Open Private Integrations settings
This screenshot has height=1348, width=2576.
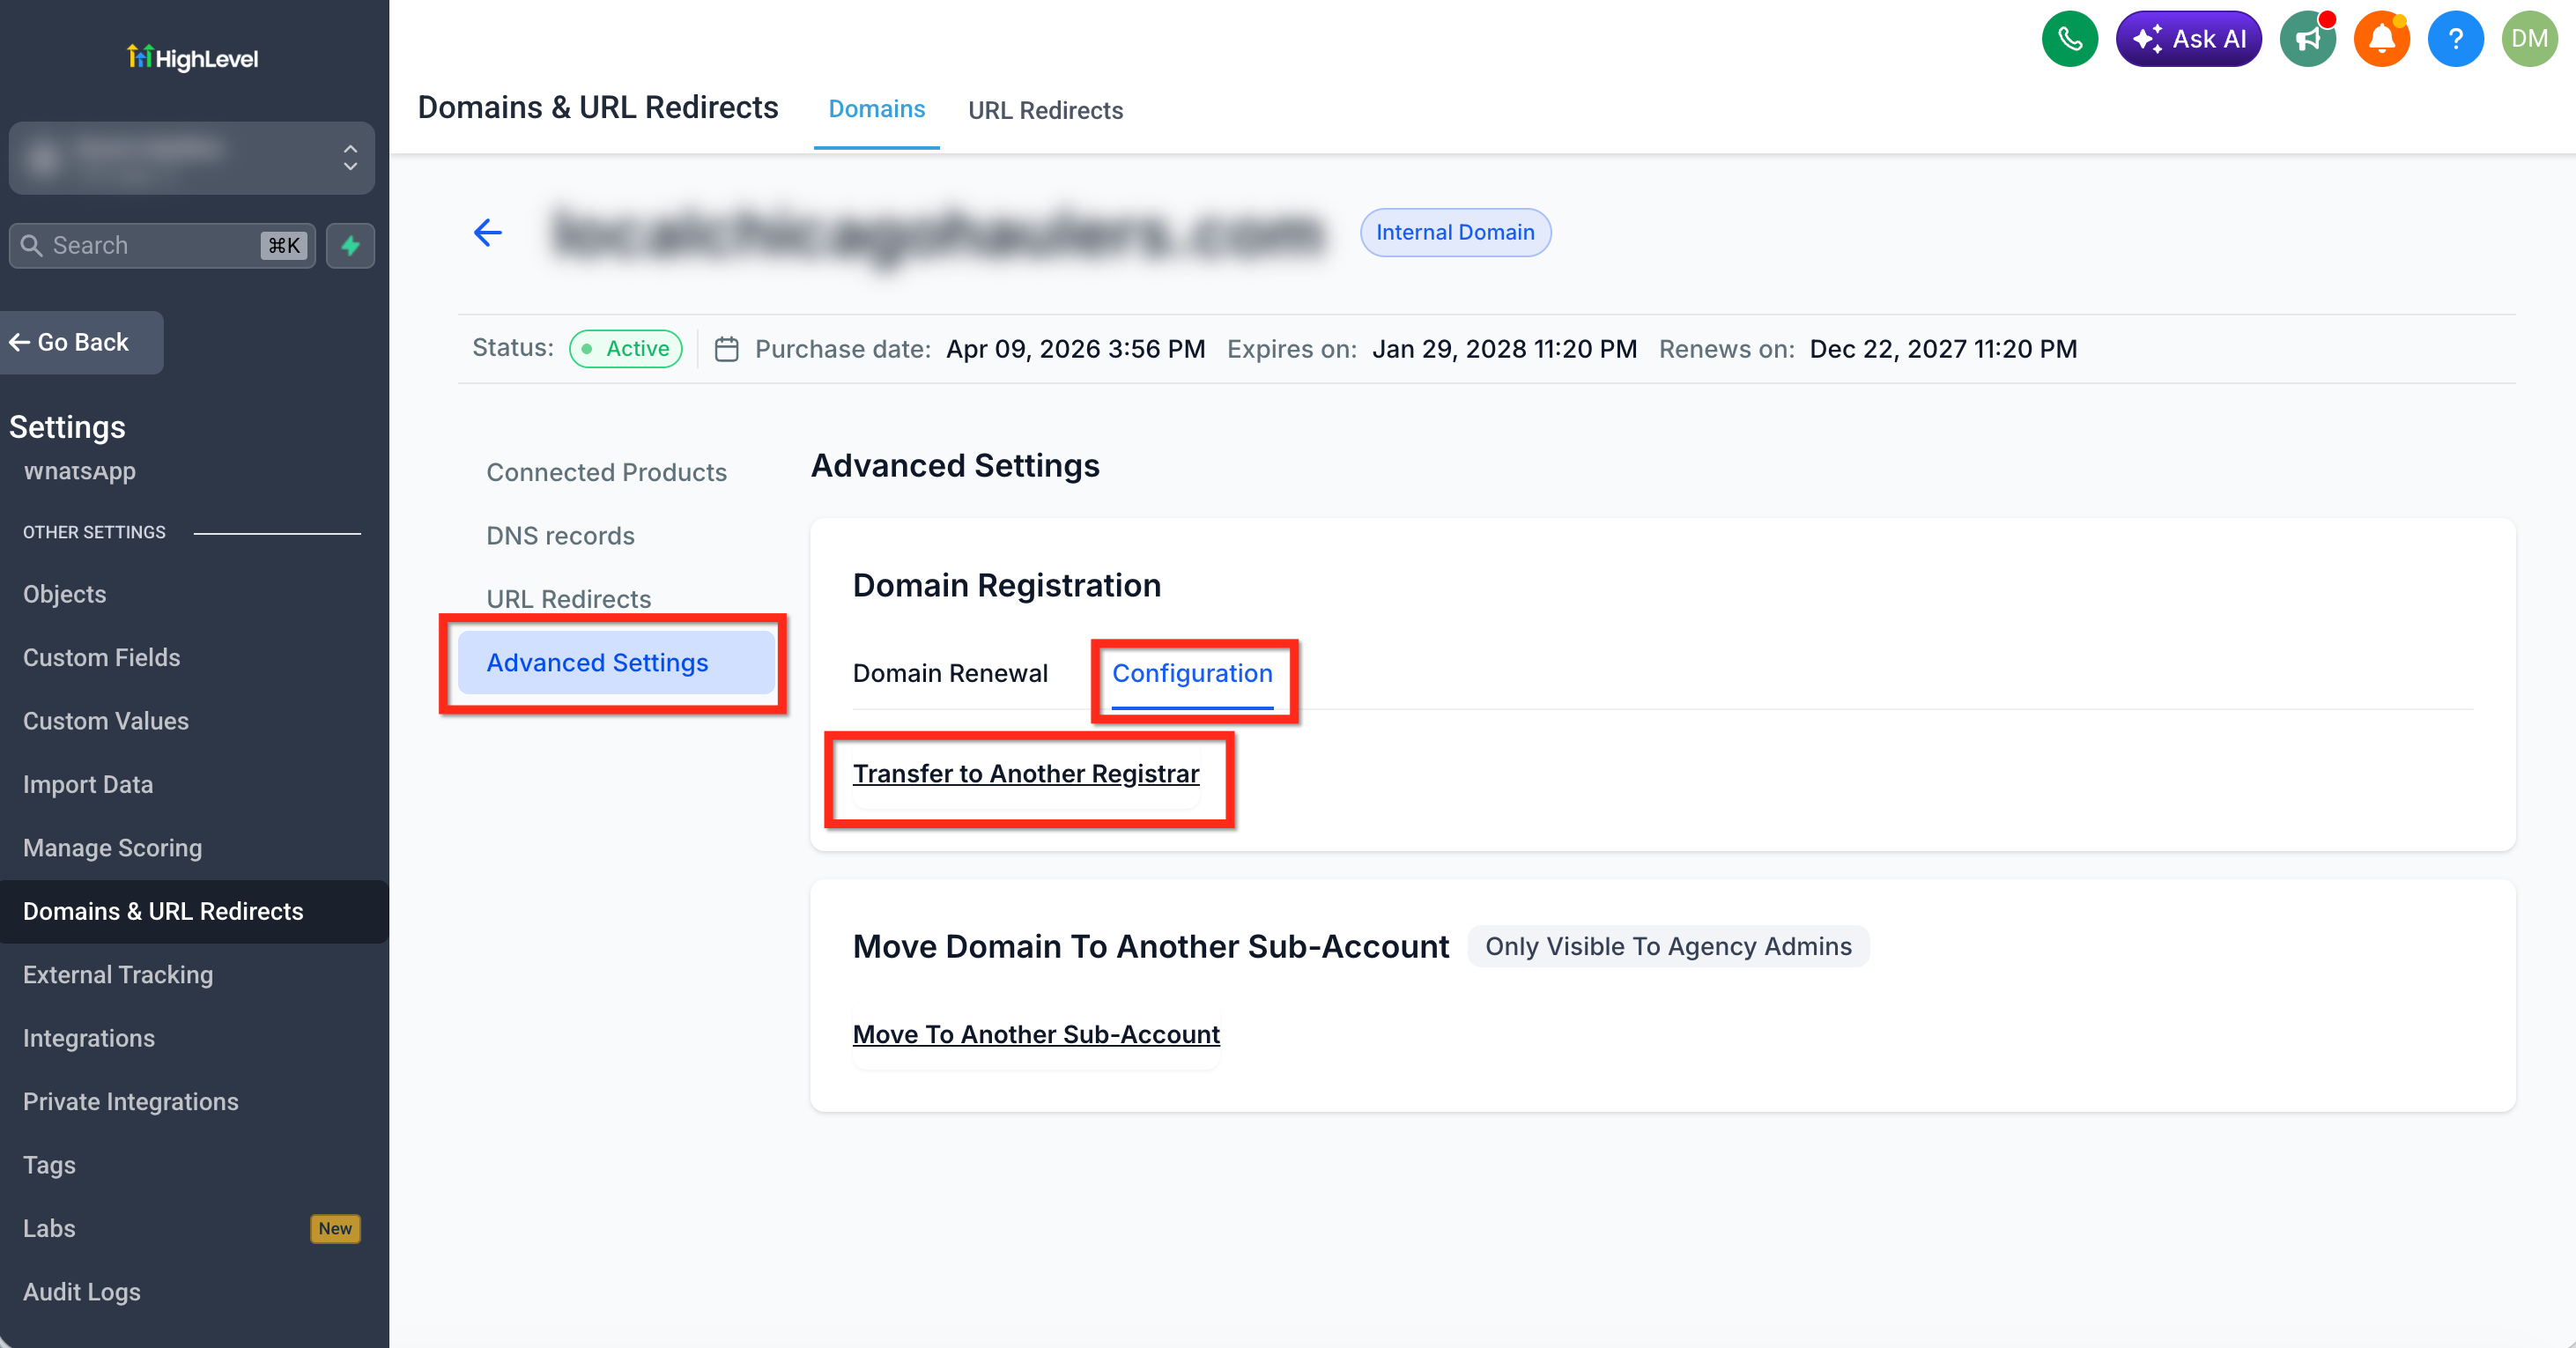pyautogui.click(x=130, y=1101)
